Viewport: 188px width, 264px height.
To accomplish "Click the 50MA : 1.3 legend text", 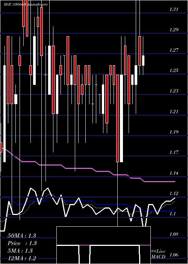I will pyautogui.click(x=22, y=236).
